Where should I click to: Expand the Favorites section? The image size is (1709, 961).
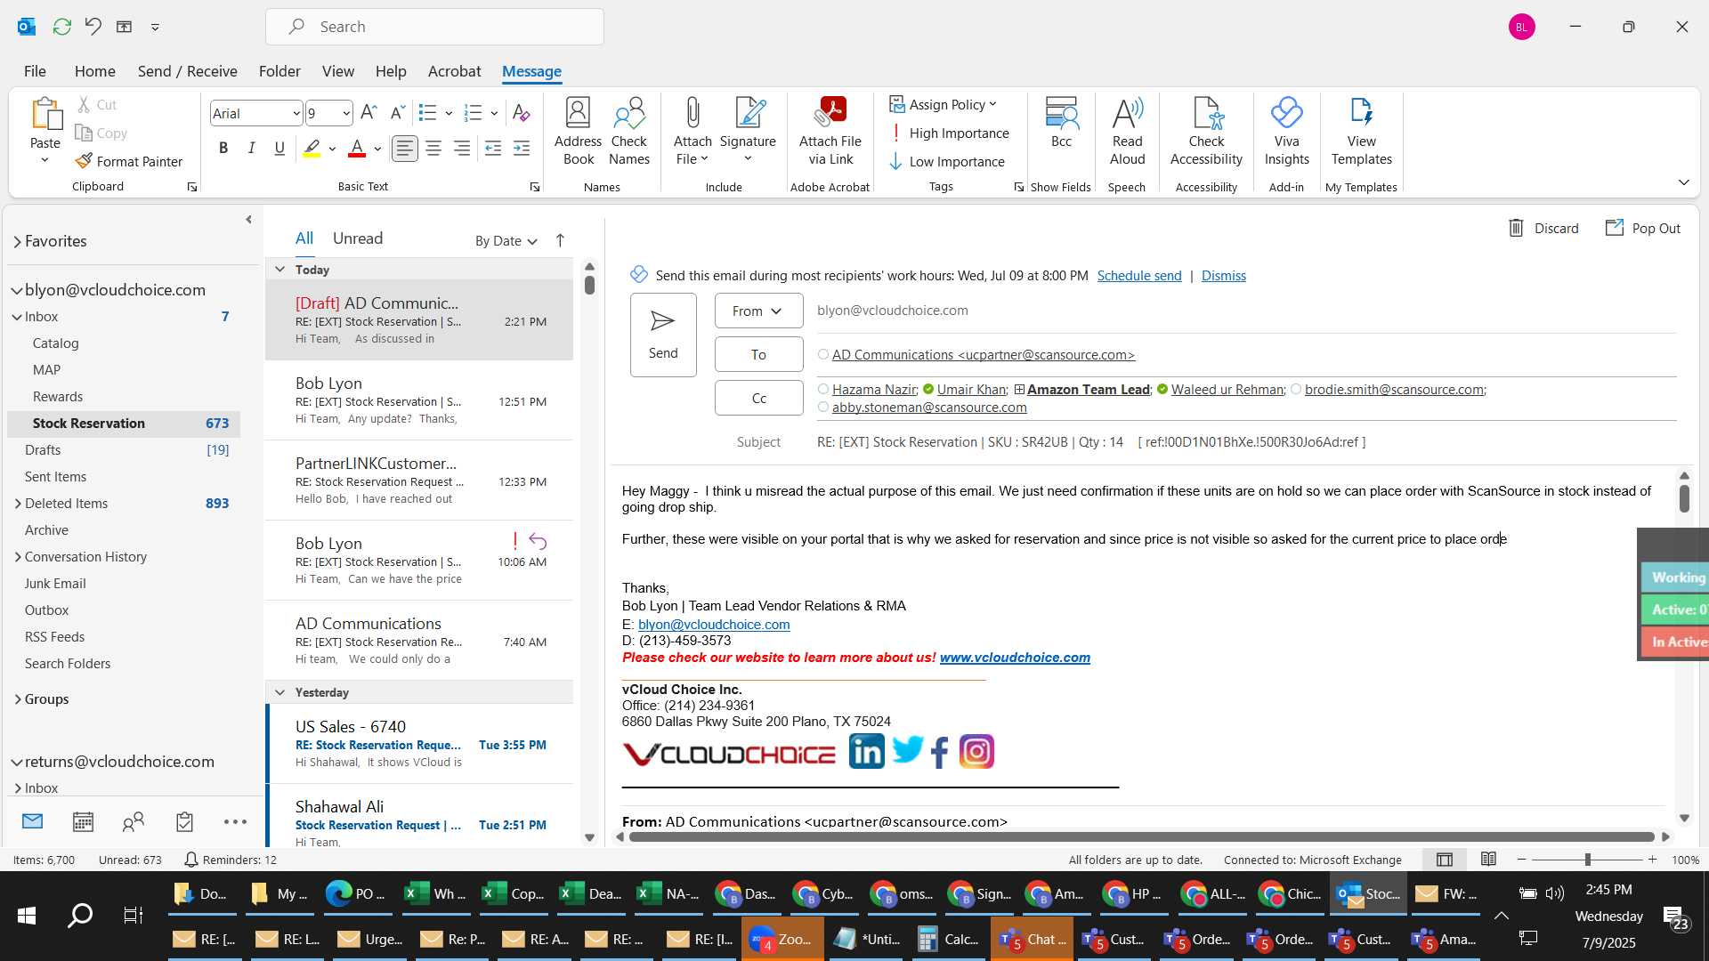click(17, 241)
